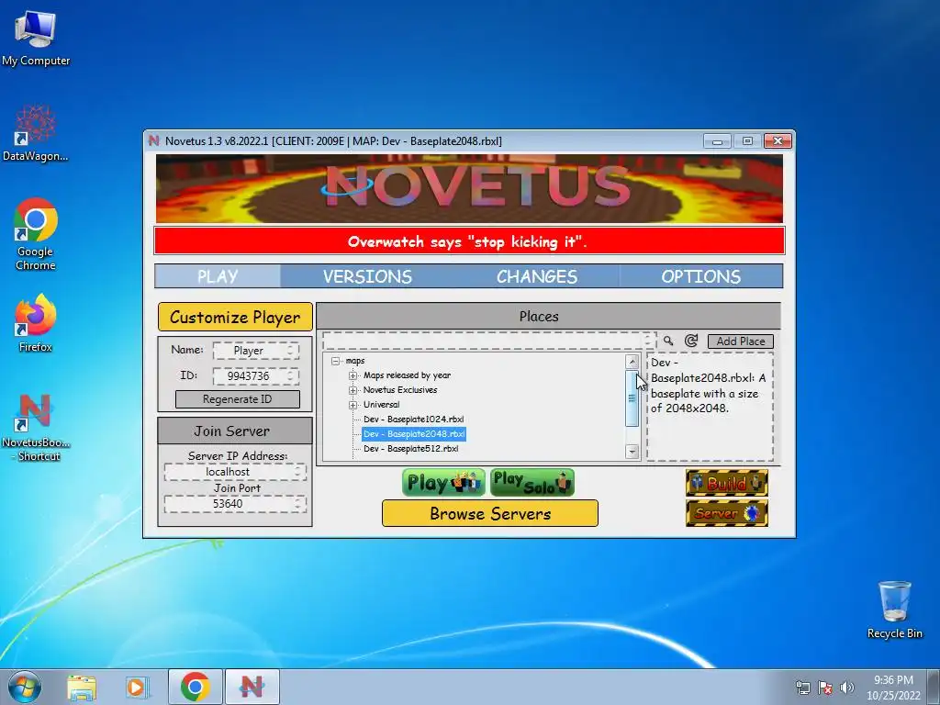Click the Customize Player button
The image size is (940, 705).
[235, 317]
